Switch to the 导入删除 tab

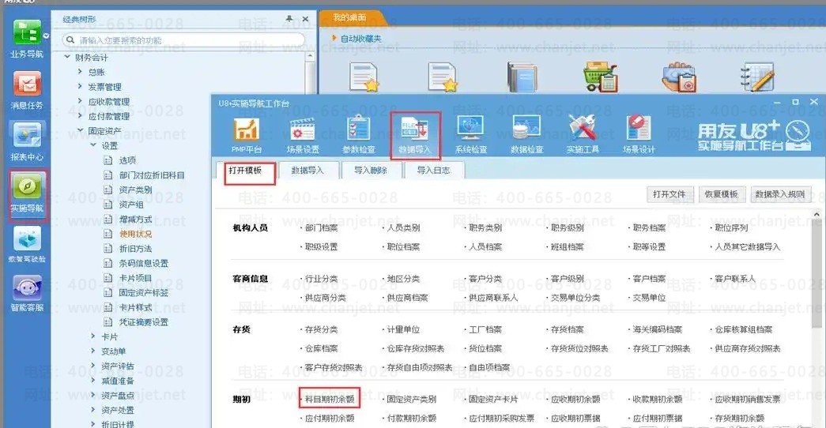point(370,171)
